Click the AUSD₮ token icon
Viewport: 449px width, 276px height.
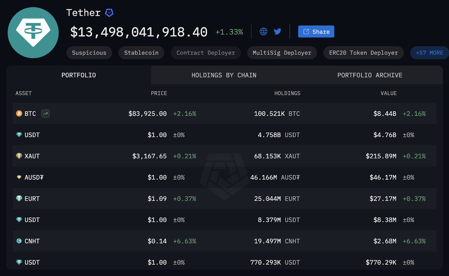pyautogui.click(x=19, y=177)
